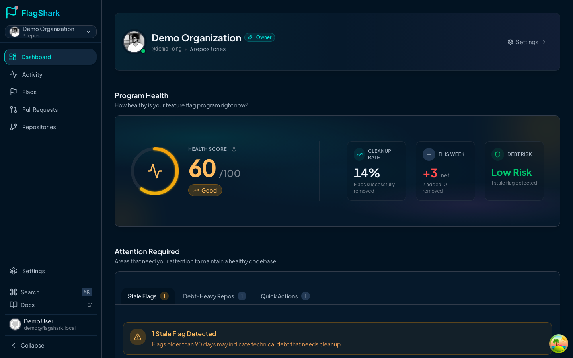Click the Search sidebar entry
This screenshot has height=358, width=573.
[30, 292]
